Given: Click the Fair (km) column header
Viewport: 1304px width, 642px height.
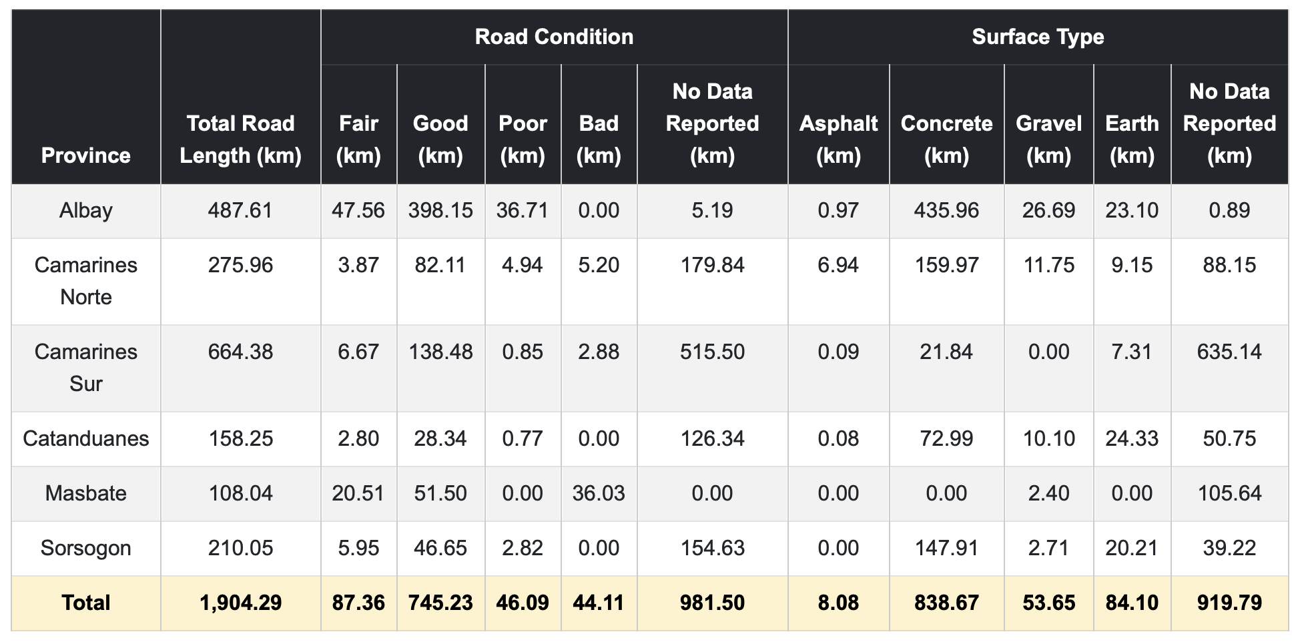Looking at the screenshot, I should point(358,139).
